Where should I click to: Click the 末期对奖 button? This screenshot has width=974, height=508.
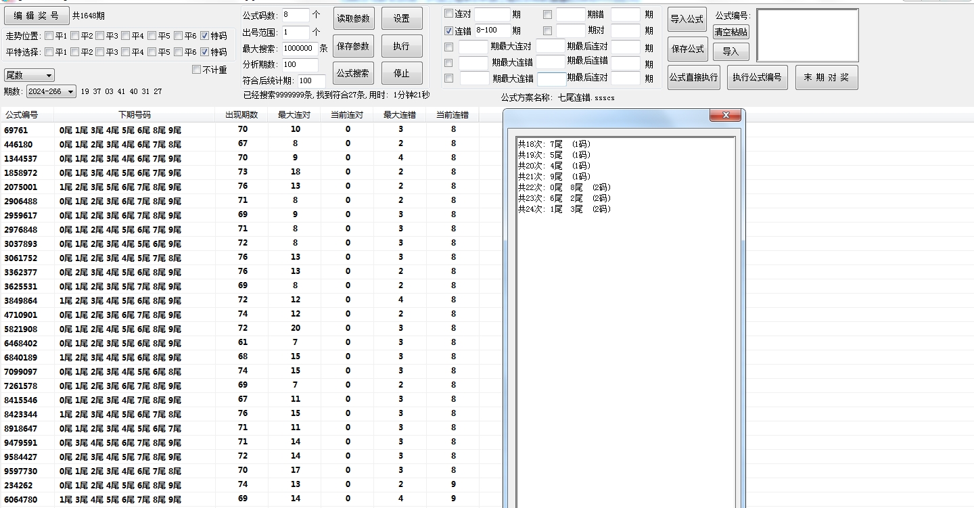826,77
